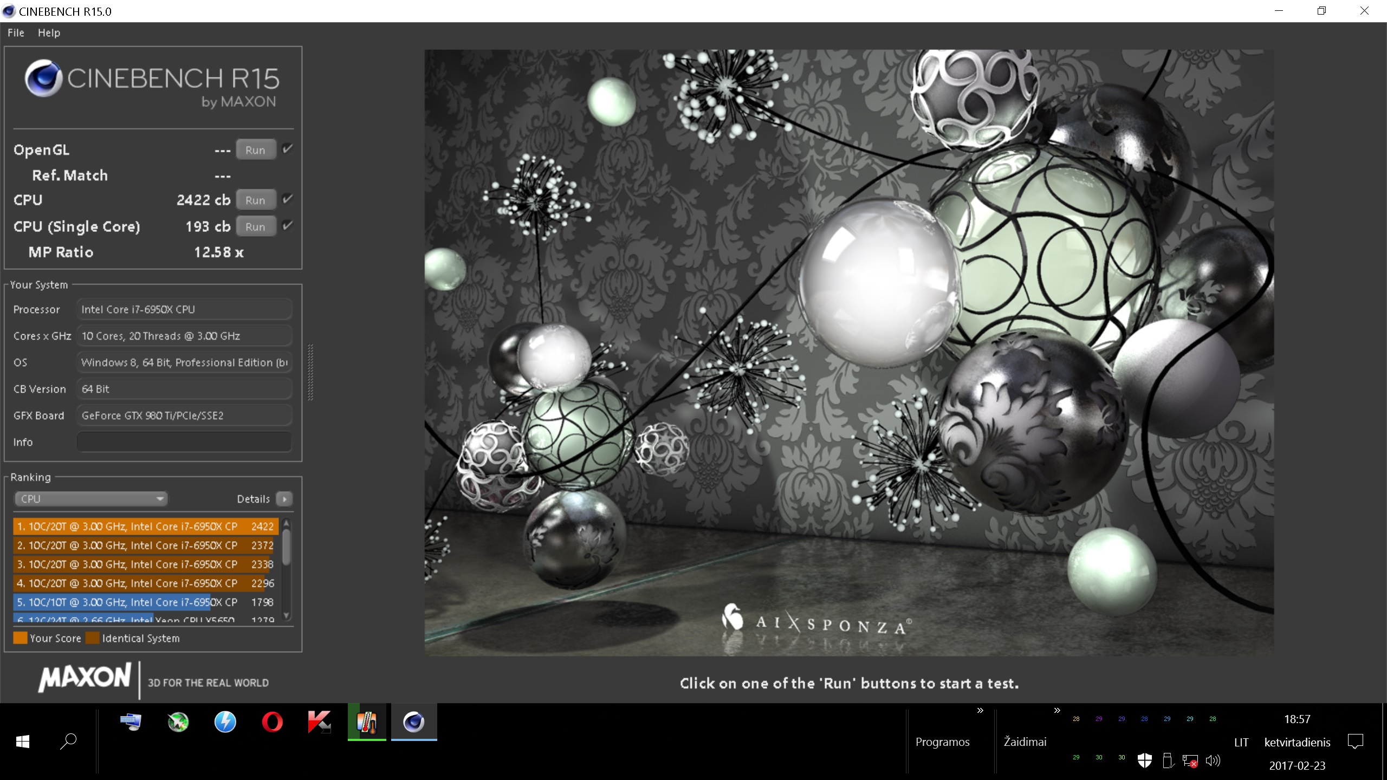1387x780 pixels.
Task: Select ranking entry 5 with score 1798
Action: click(x=146, y=602)
